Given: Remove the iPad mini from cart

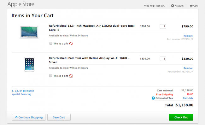Looking at the screenshot, I should coord(188,68).
